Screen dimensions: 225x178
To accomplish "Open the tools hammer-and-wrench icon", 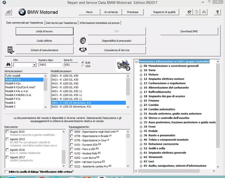I will [x=189, y=12].
